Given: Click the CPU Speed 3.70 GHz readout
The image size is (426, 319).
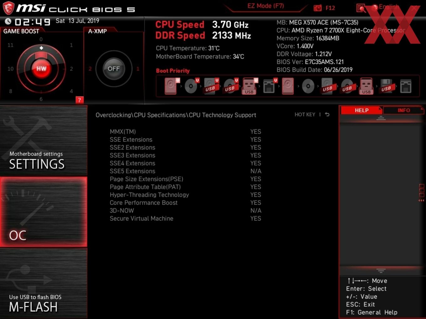Looking at the screenshot, I should (202, 25).
